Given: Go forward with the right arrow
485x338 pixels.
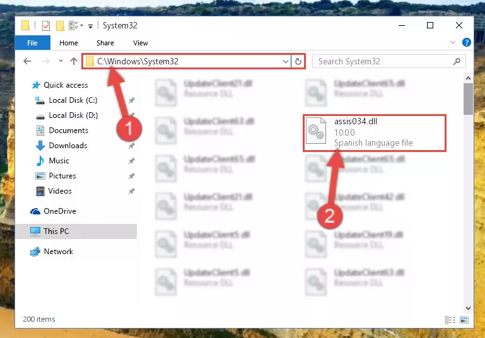Looking at the screenshot, I should click(x=46, y=61).
